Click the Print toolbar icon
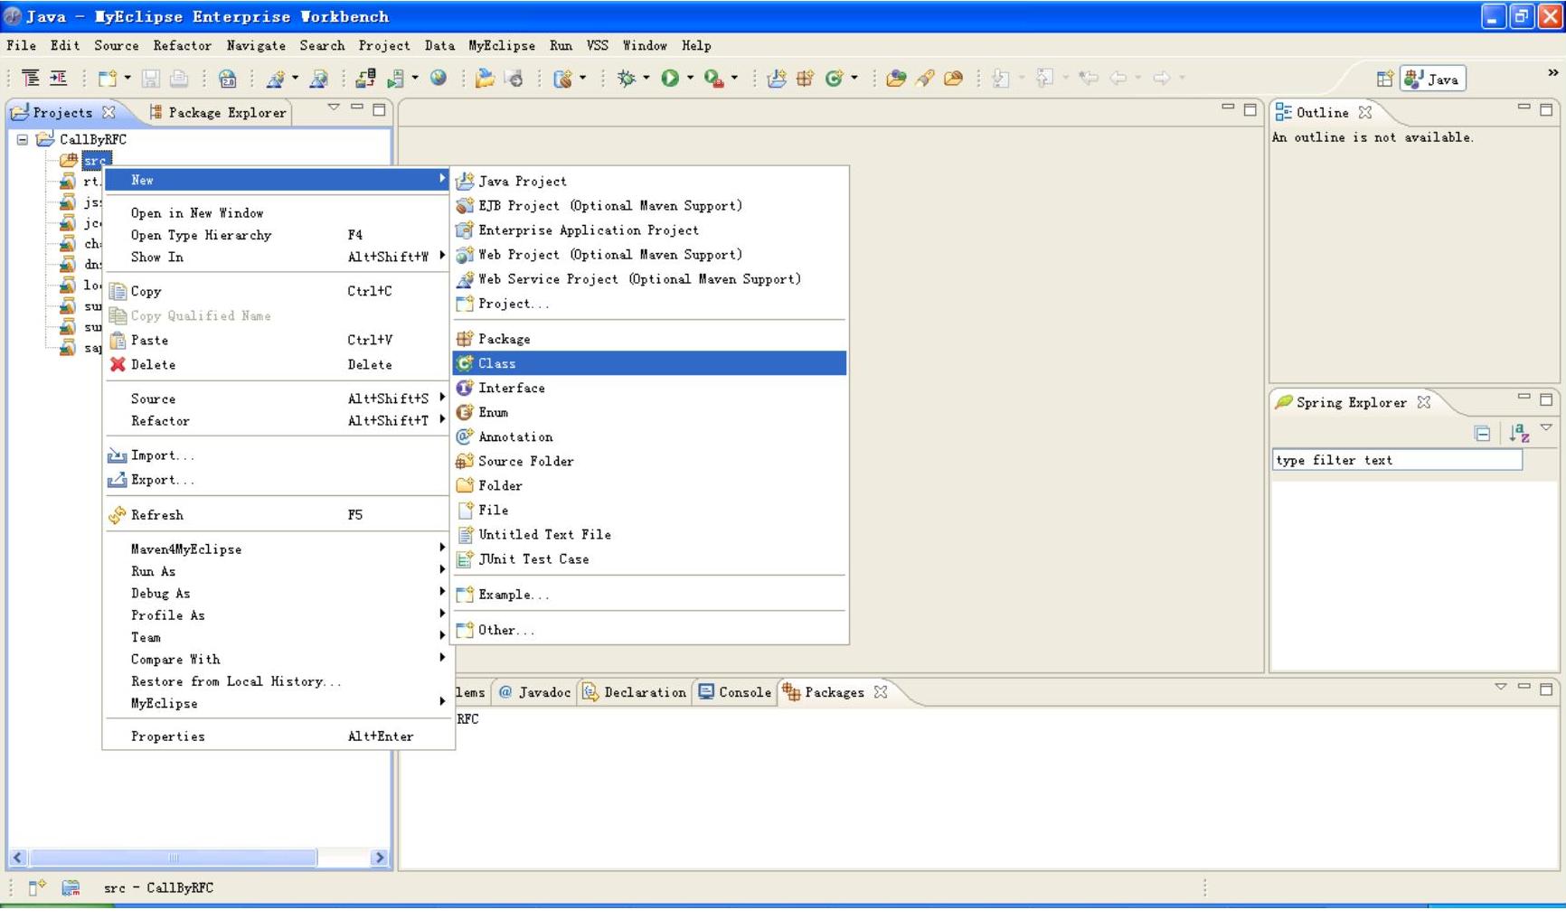The height and width of the screenshot is (919, 1566). 178,79
